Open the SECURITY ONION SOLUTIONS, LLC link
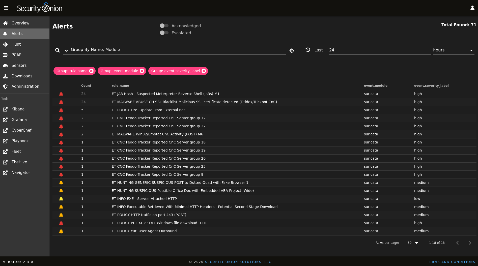478x266 pixels. coord(238,262)
